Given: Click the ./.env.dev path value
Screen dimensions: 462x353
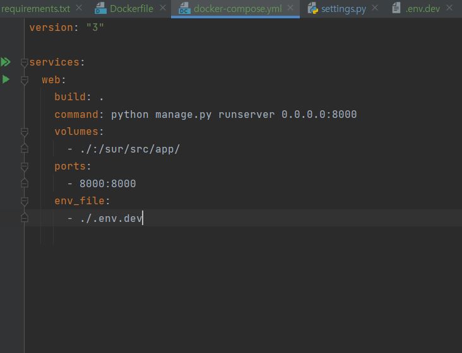Looking at the screenshot, I should click(x=111, y=219).
